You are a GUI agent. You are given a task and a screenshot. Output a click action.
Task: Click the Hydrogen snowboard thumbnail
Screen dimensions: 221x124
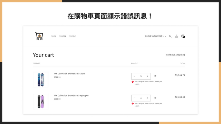41,102
